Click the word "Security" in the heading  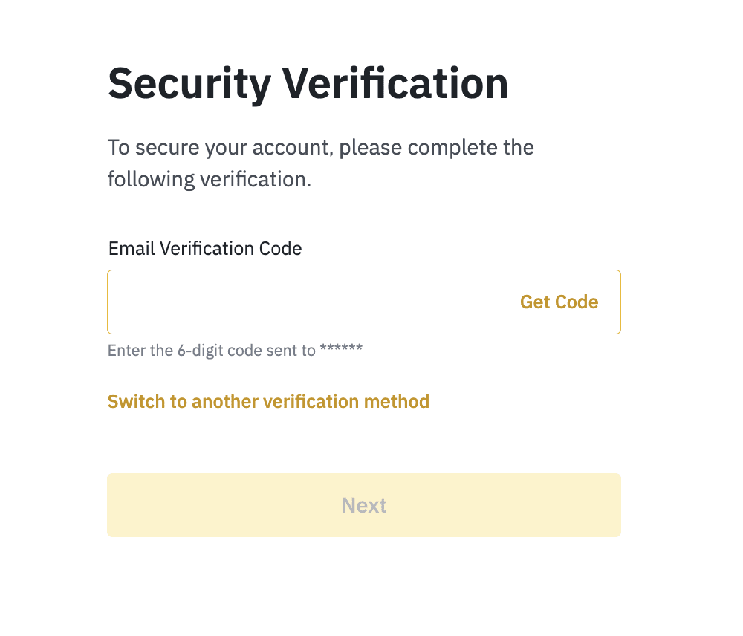click(x=189, y=83)
